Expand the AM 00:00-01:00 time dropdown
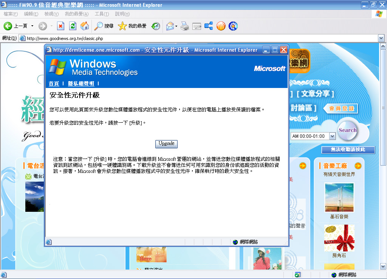 (x=333, y=136)
